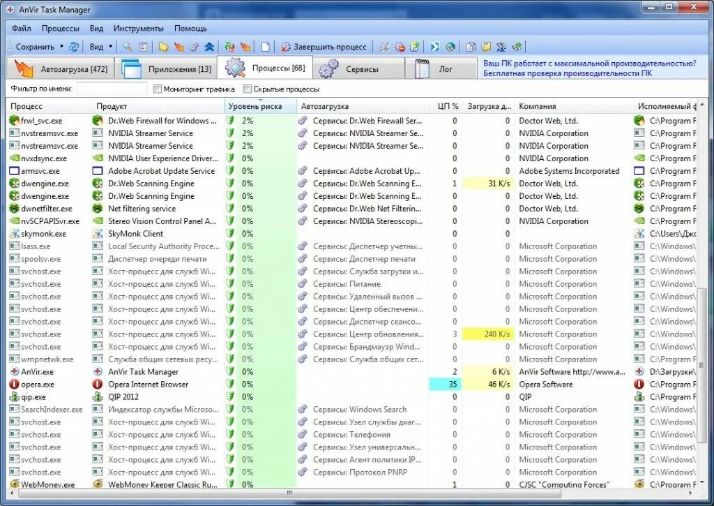Image resolution: width=714 pixels, height=506 pixels.
Task: Switch to the Лог tab
Action: pos(441,68)
